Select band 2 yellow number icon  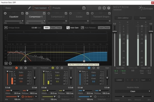[x=53, y=68]
